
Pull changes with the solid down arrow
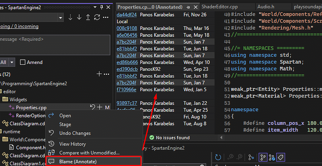point(79,17)
